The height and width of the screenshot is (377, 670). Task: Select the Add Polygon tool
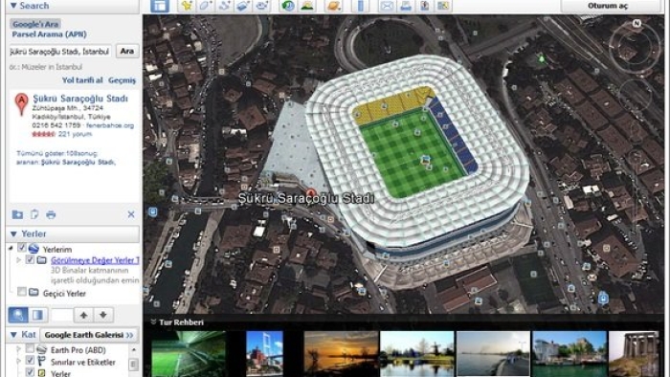pos(205,6)
